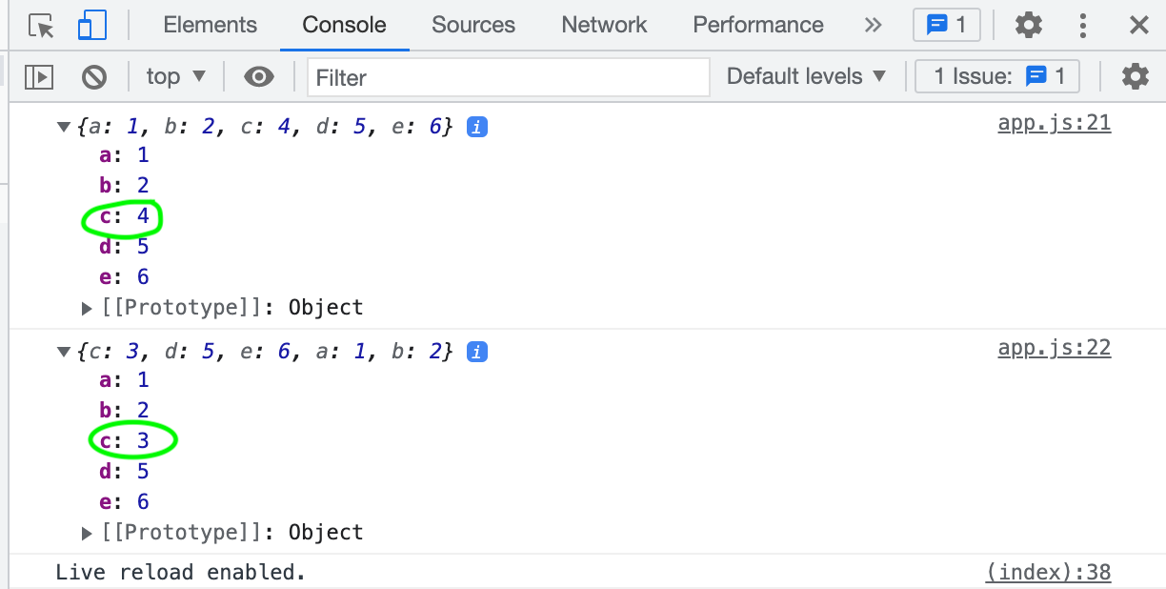Show the console sidebar panel
1166x589 pixels.
[39, 76]
